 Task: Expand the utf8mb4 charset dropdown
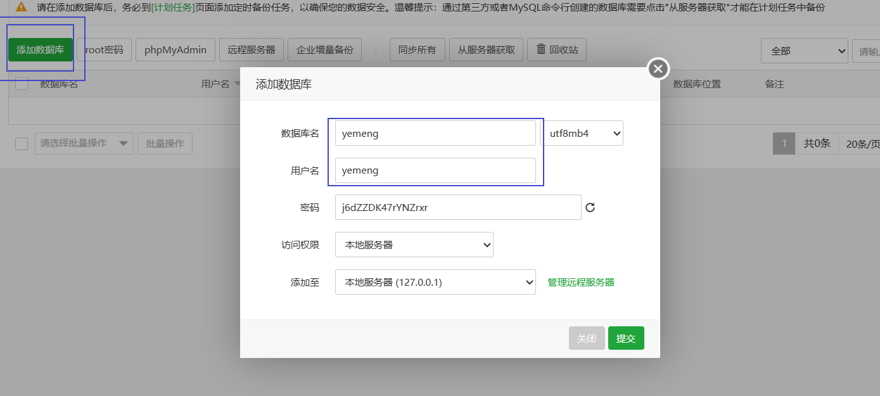(x=581, y=133)
